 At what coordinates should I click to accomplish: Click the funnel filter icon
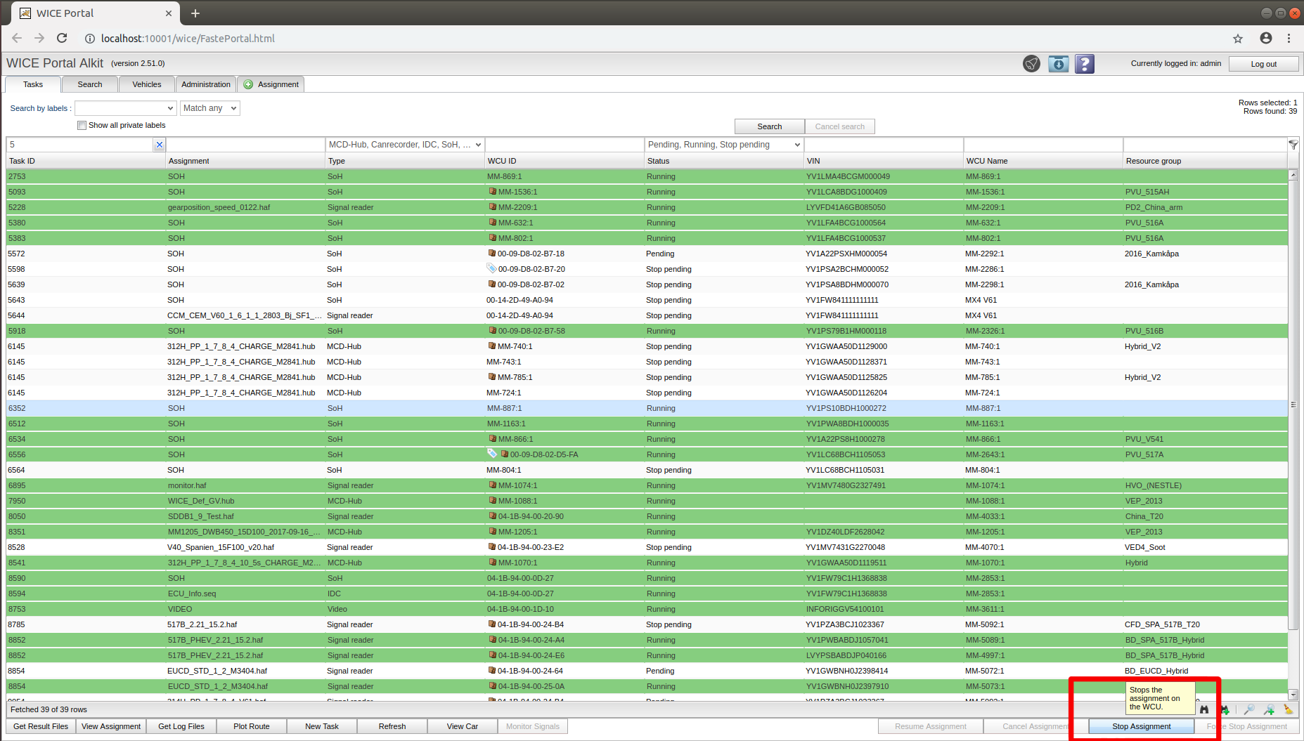[x=1293, y=145]
